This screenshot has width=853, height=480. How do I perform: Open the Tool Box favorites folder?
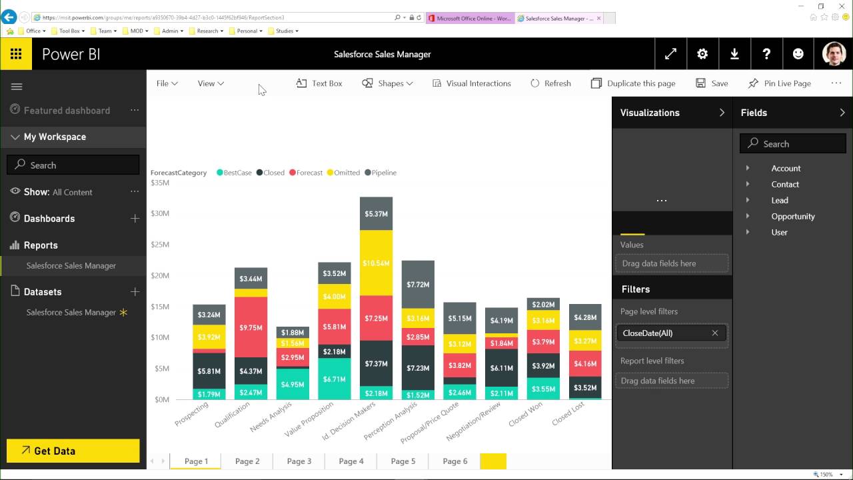click(70, 31)
